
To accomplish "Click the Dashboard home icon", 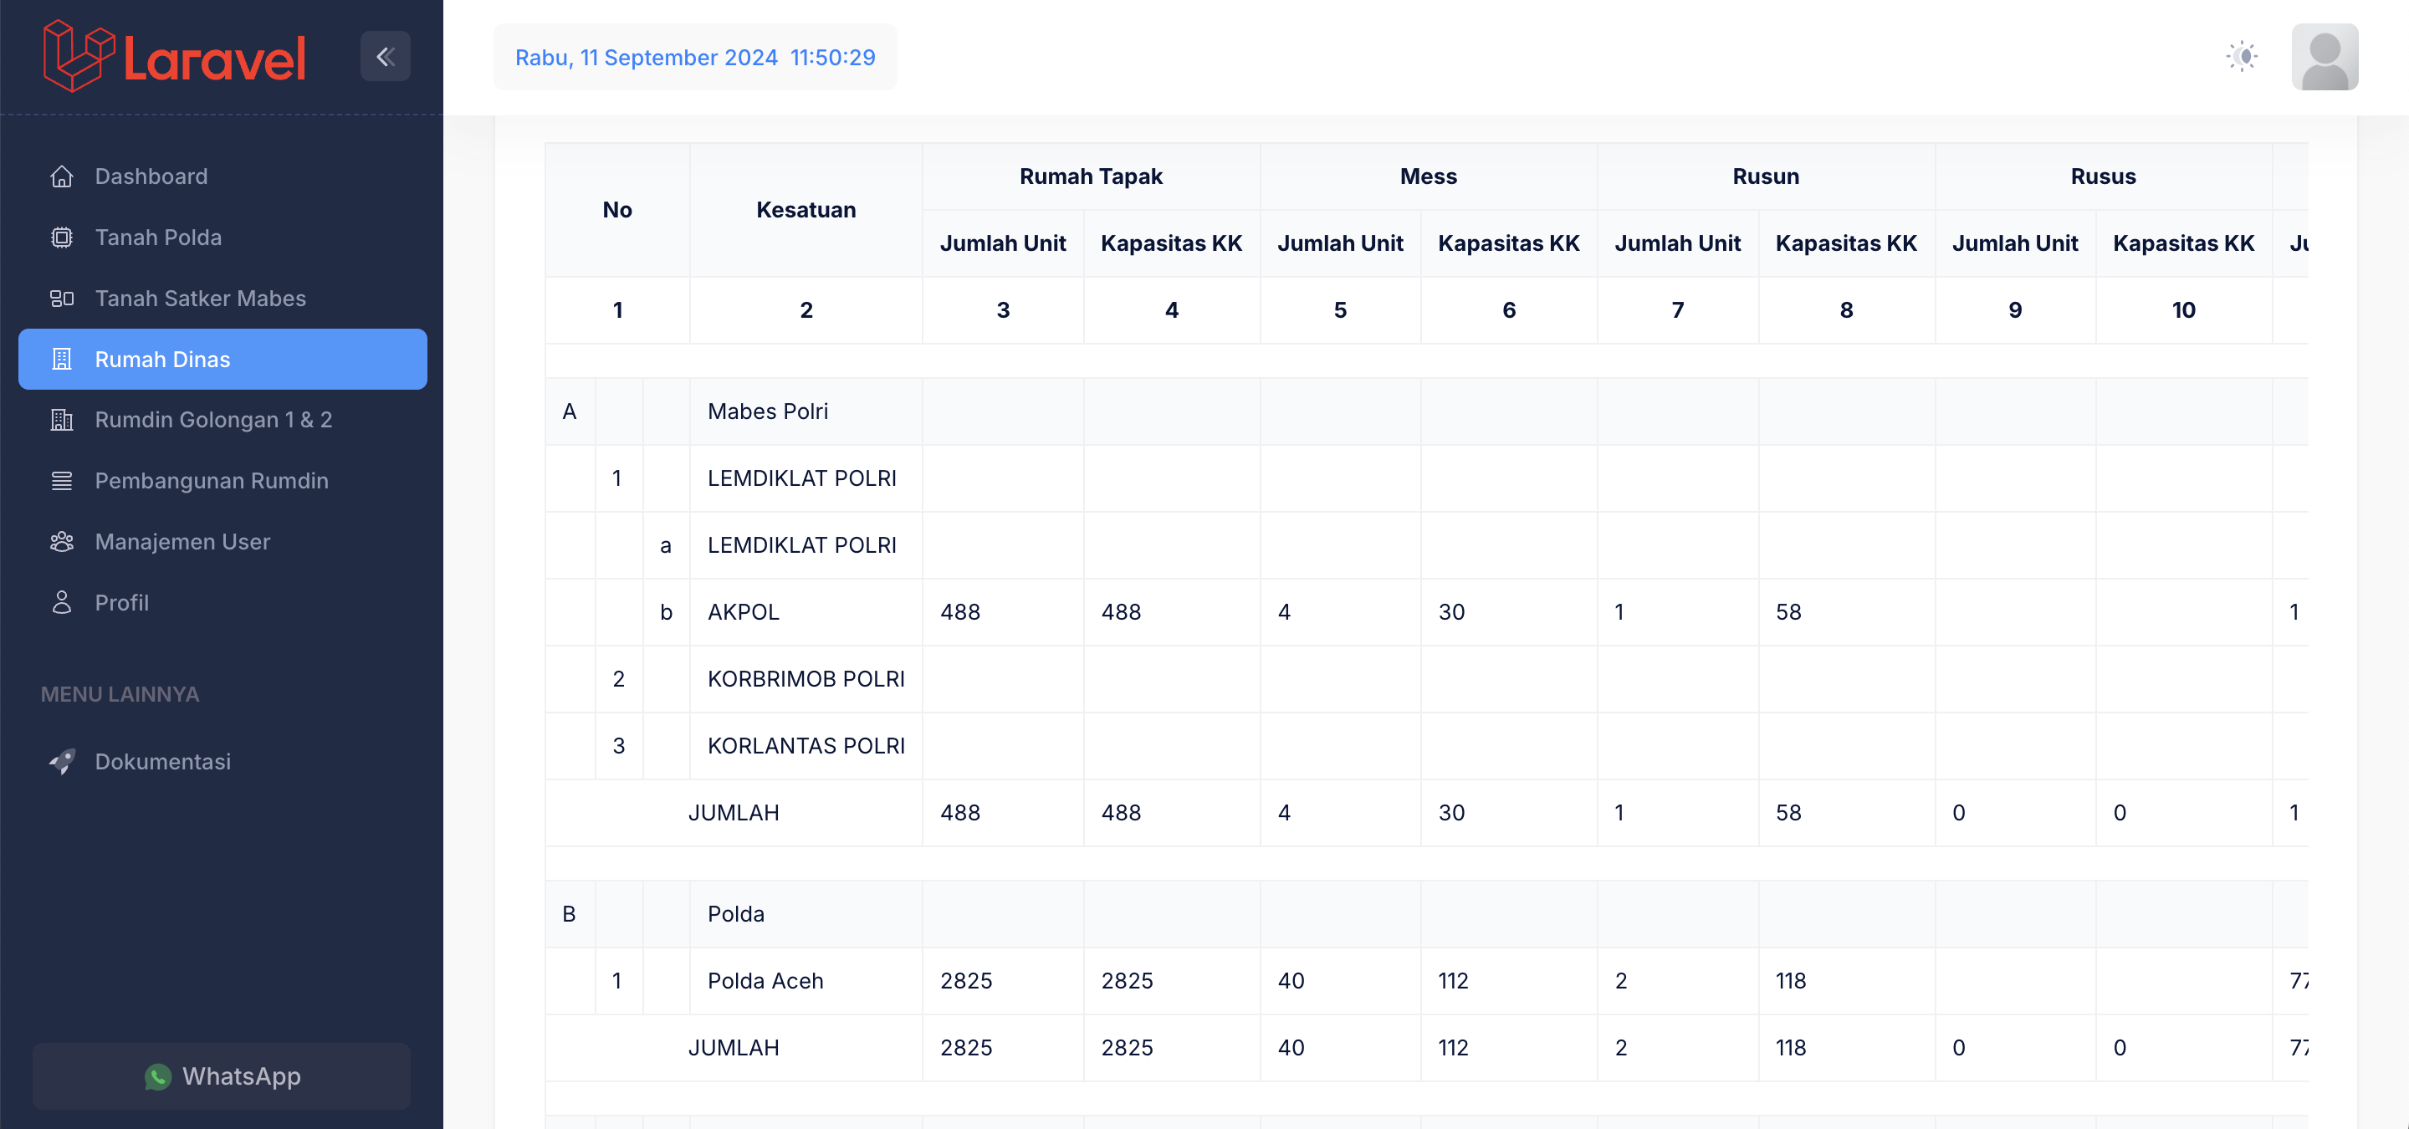I will tap(62, 176).
